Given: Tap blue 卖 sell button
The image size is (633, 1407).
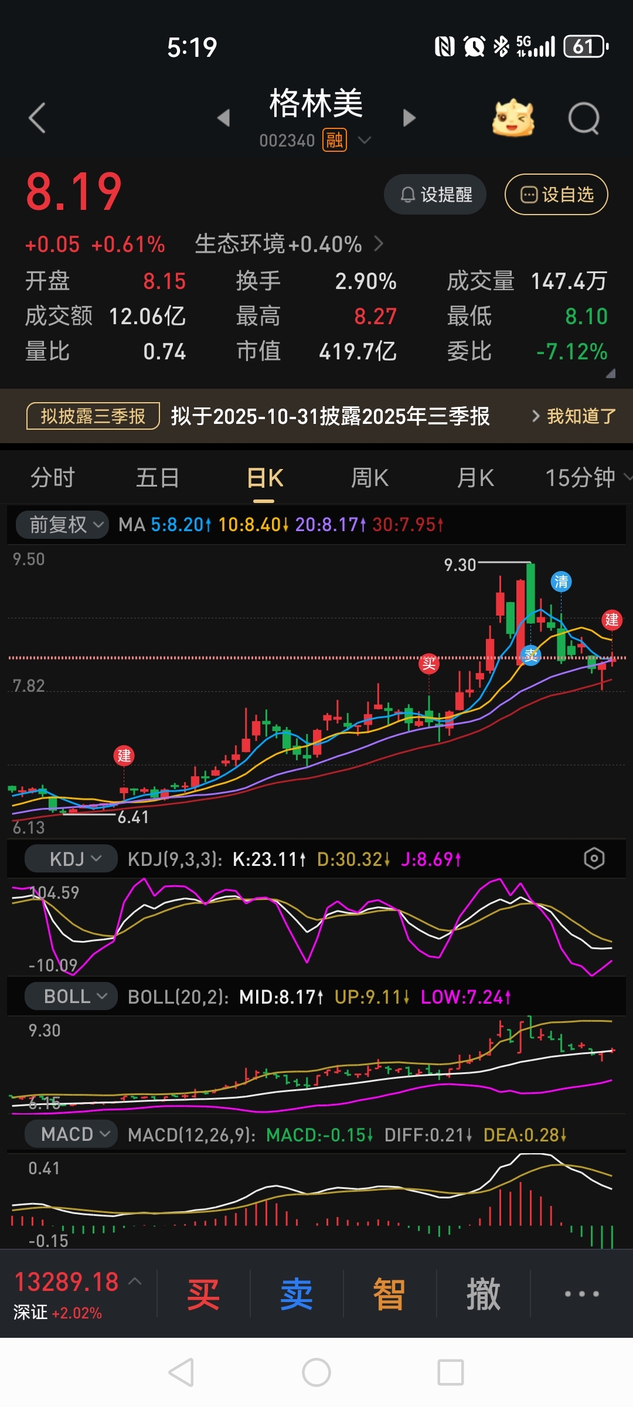Looking at the screenshot, I should pos(297,1294).
